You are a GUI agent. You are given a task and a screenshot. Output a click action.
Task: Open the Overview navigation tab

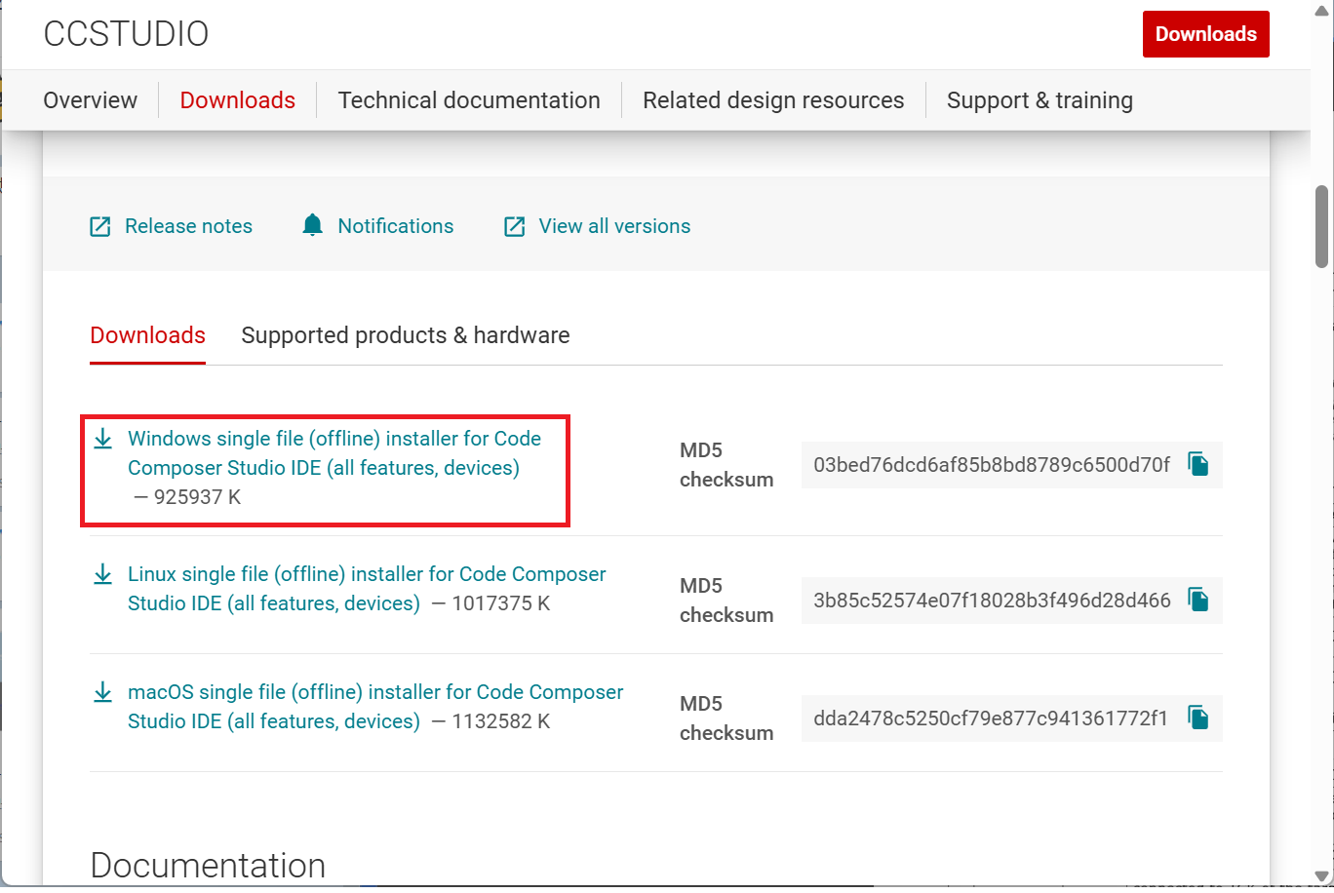[91, 100]
